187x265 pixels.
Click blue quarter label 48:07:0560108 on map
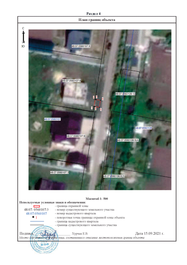(x=144, y=128)
